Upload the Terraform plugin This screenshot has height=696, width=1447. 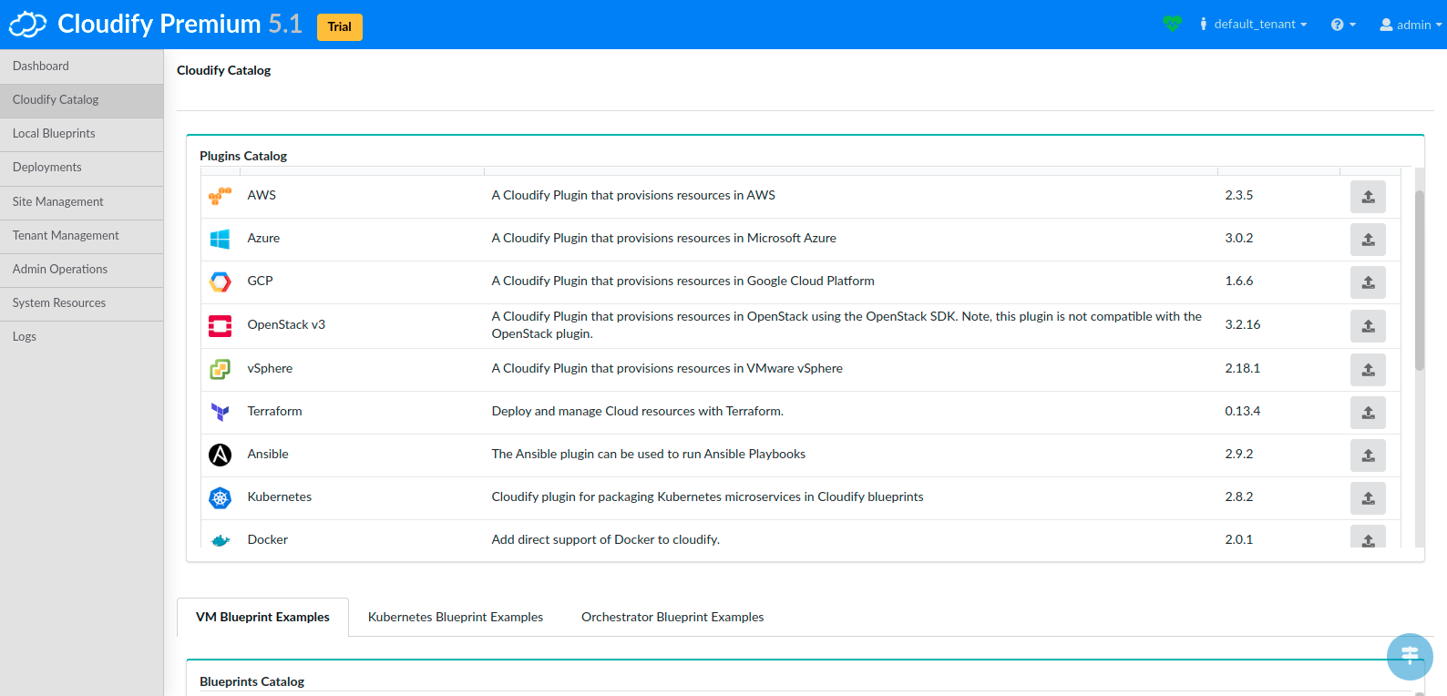[1368, 413]
